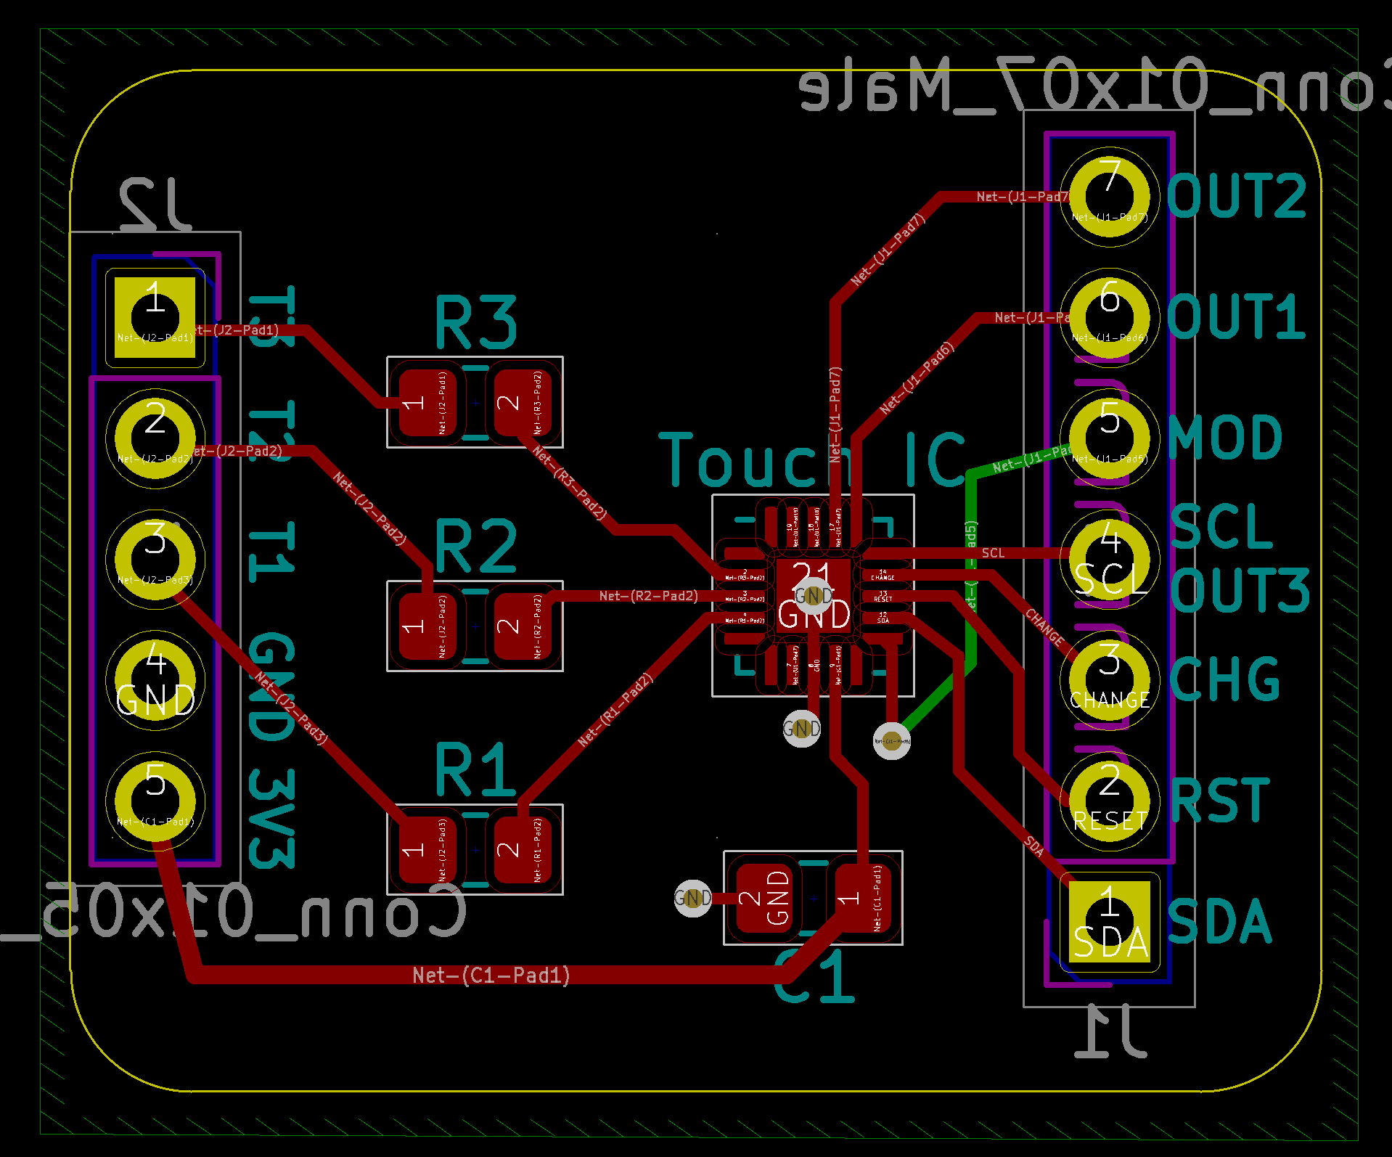Screen dimensions: 1392x1157
Task: Click the R1 reference designator
Action: pyautogui.click(x=475, y=769)
